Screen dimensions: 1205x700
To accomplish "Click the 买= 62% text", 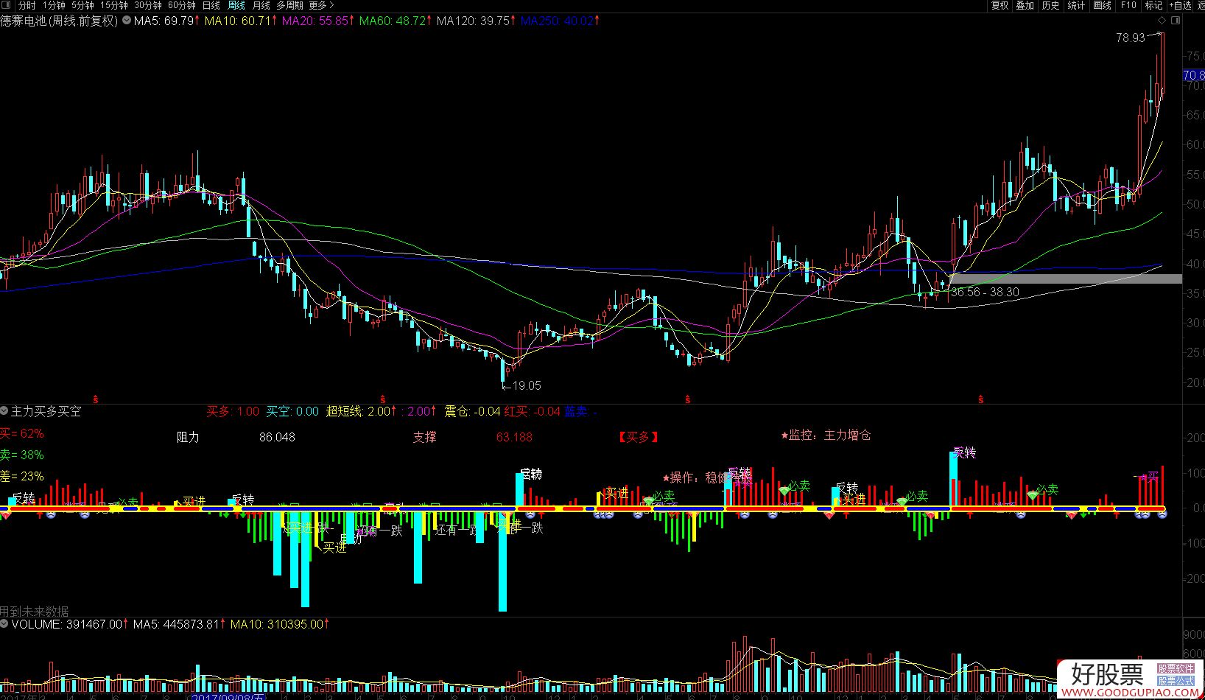I will point(22,433).
